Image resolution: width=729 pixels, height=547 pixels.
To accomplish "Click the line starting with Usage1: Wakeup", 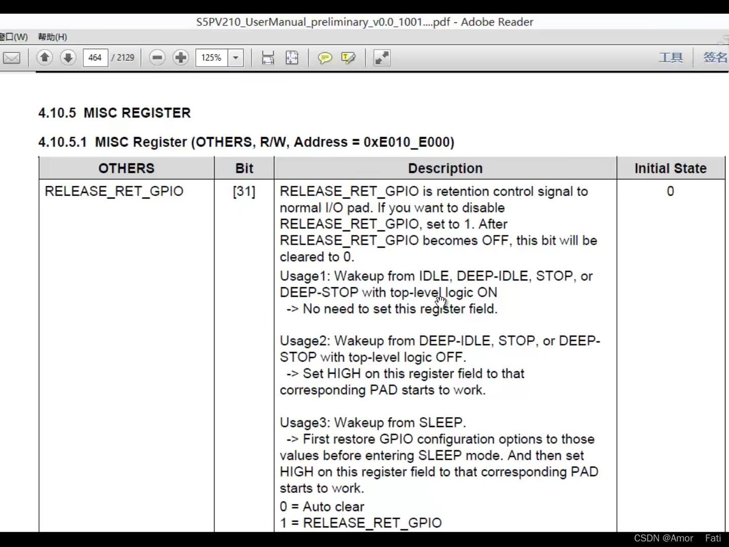I will coord(436,276).
